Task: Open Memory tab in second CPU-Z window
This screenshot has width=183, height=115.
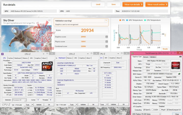Action: (70, 58)
